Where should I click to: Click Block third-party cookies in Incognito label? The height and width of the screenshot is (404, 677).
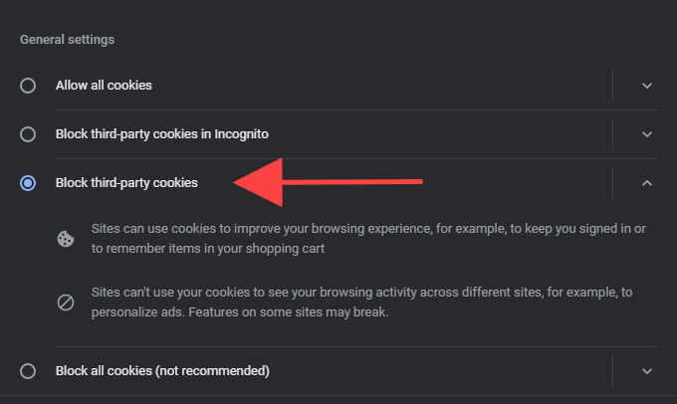pyautogui.click(x=162, y=134)
